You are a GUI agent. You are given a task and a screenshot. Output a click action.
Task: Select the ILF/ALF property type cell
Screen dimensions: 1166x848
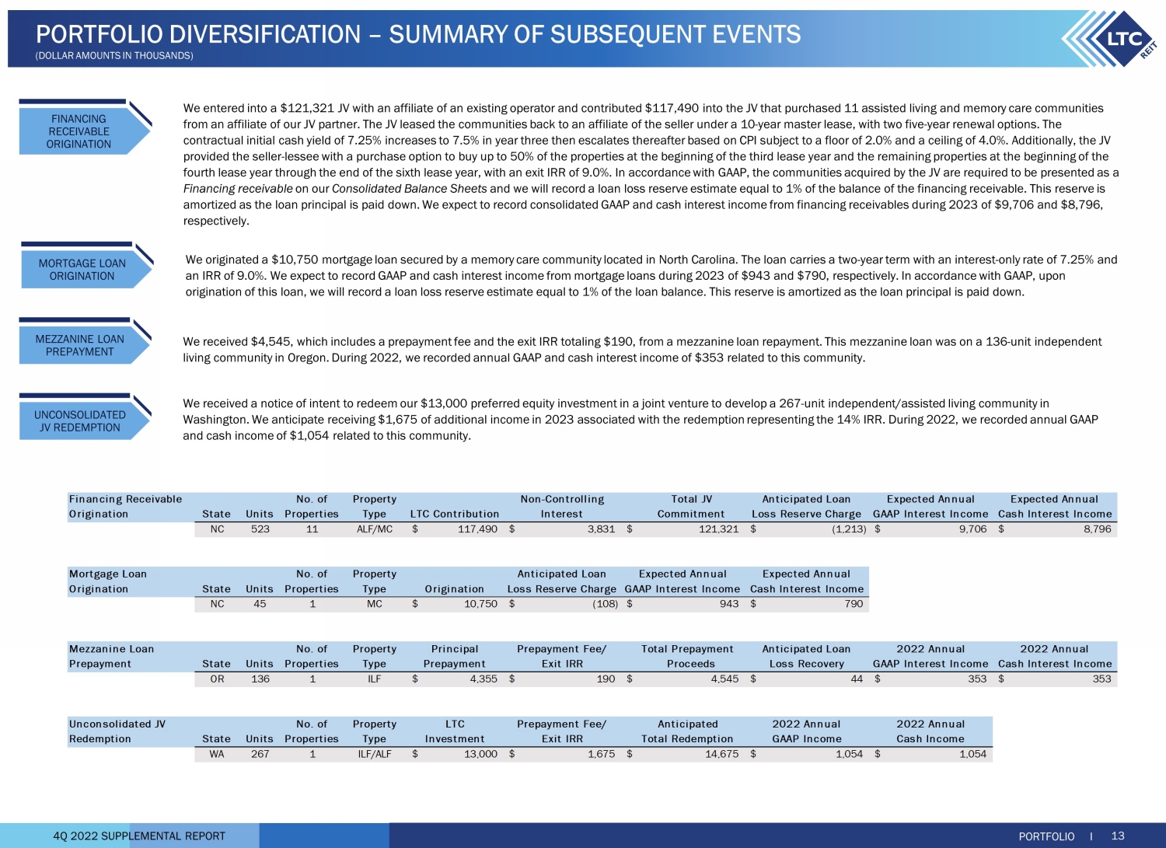point(374,754)
